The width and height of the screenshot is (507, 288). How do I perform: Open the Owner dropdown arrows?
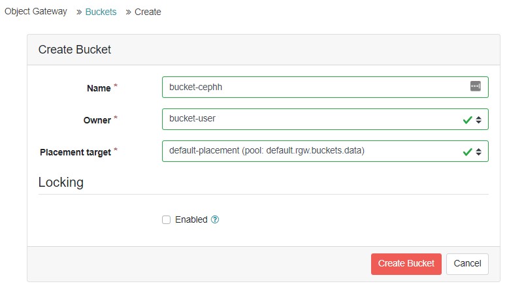tap(478, 120)
